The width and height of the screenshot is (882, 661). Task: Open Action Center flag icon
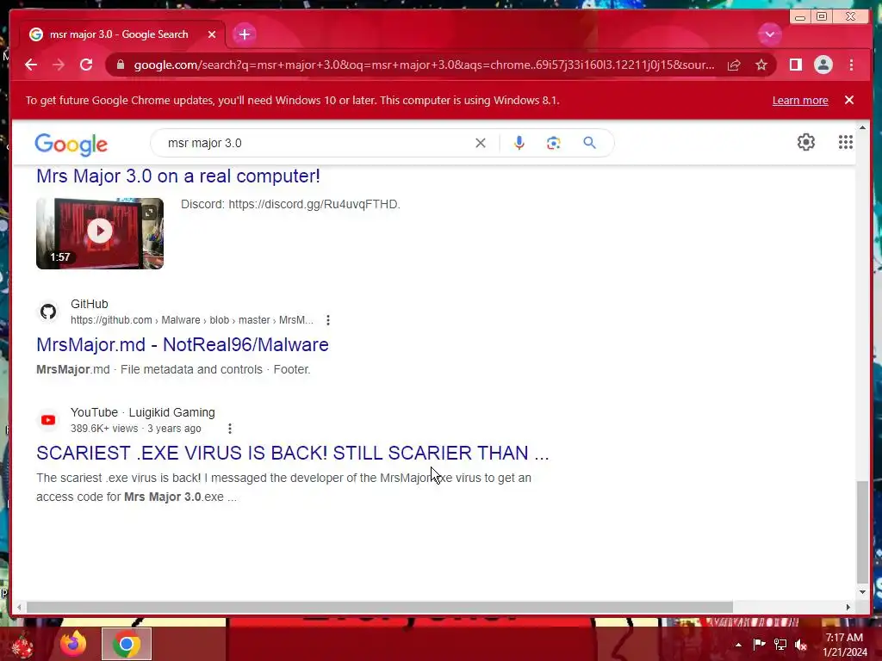tap(759, 645)
